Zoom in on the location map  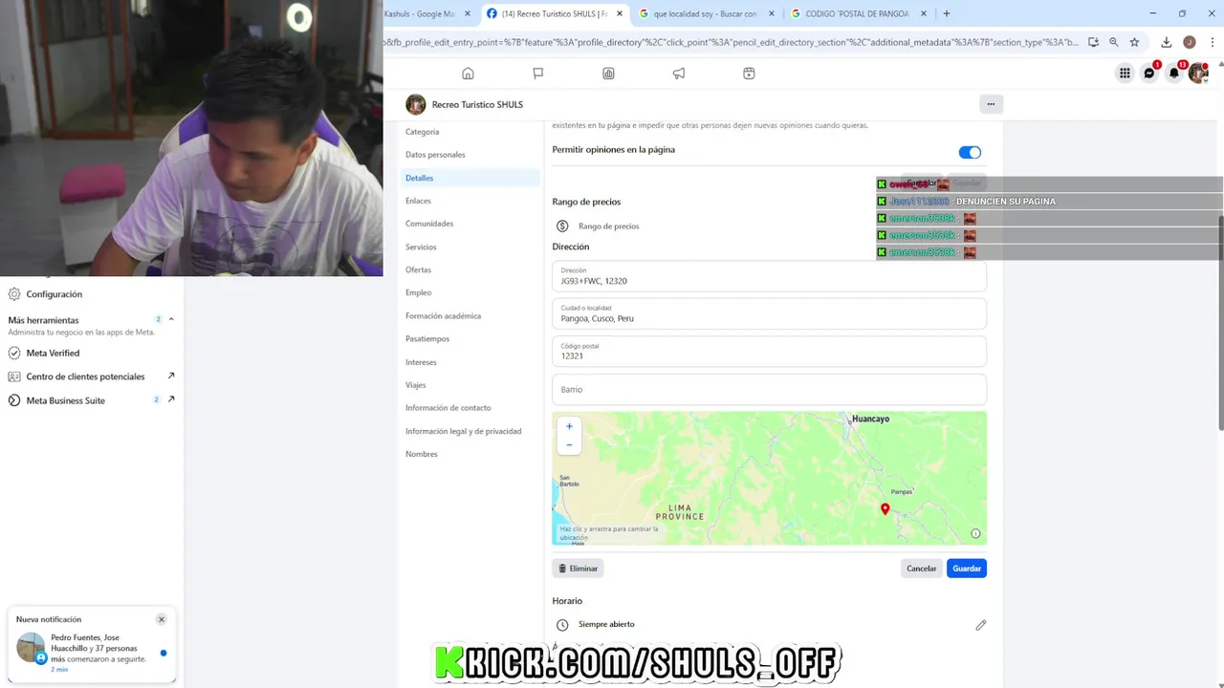569,426
